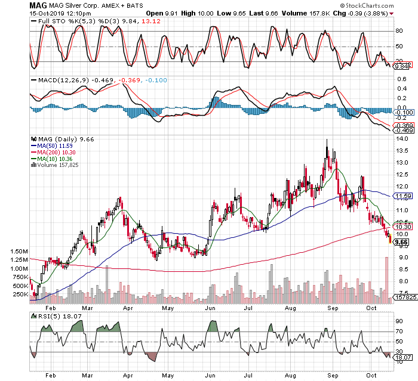
Task: Click the 80 level on the stochastic axis
Action: (x=399, y=31)
